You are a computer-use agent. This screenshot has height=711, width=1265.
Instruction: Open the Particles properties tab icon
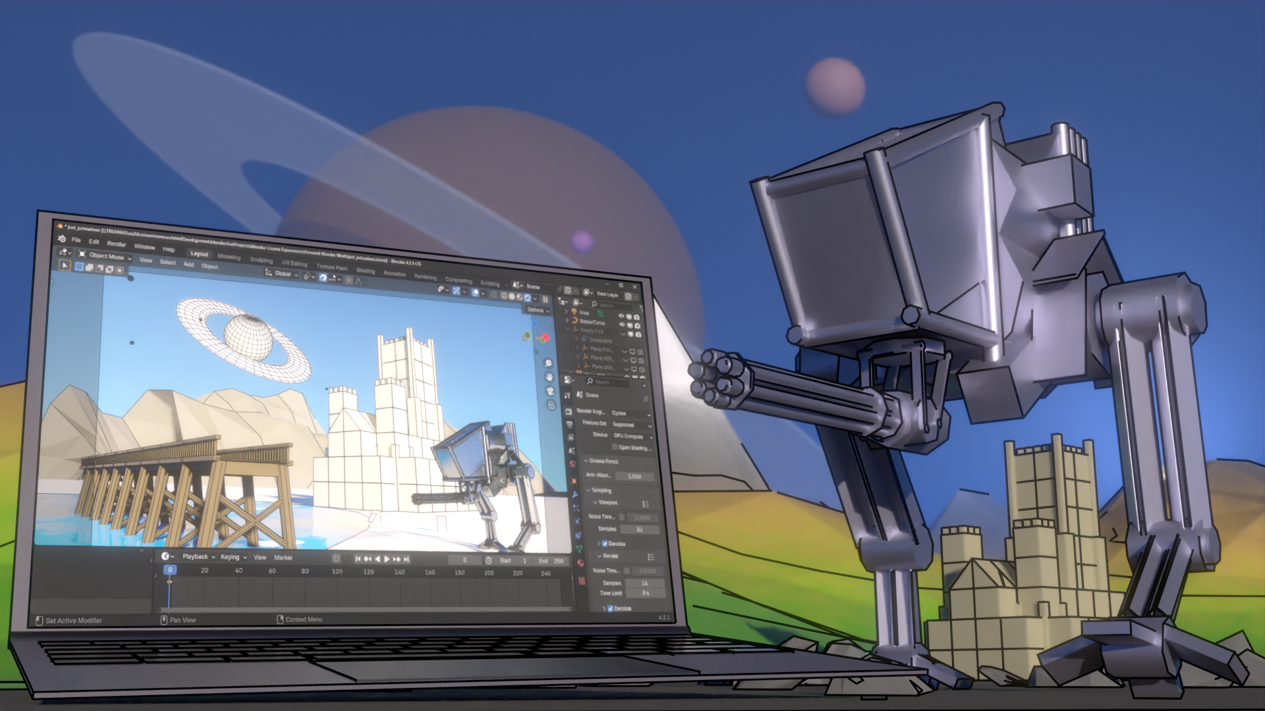coord(576,507)
